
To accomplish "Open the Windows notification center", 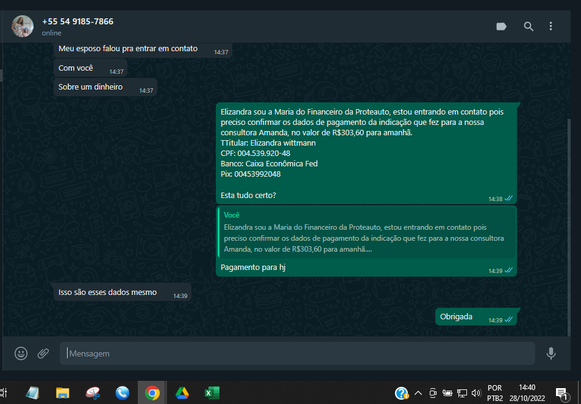I will point(561,393).
